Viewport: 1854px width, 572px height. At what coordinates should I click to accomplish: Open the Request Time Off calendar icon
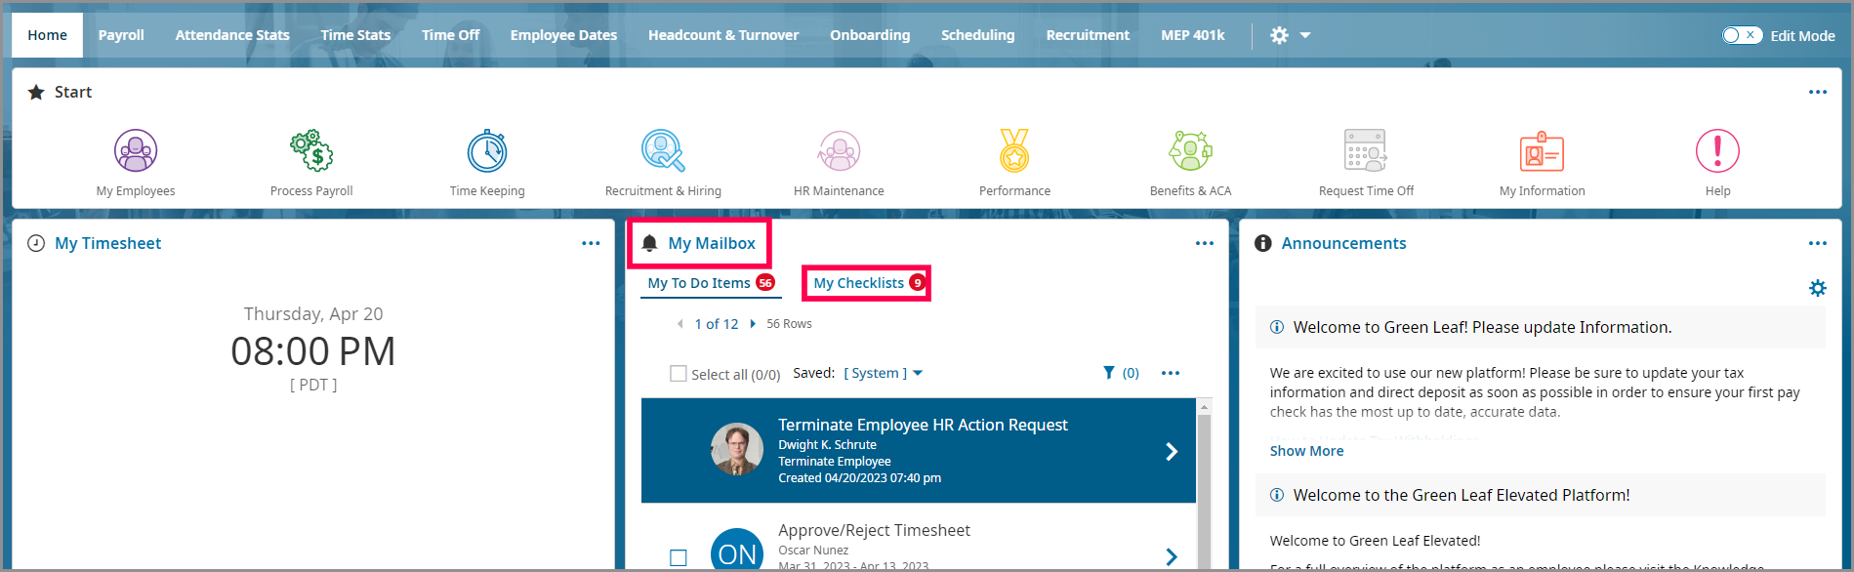1366,150
